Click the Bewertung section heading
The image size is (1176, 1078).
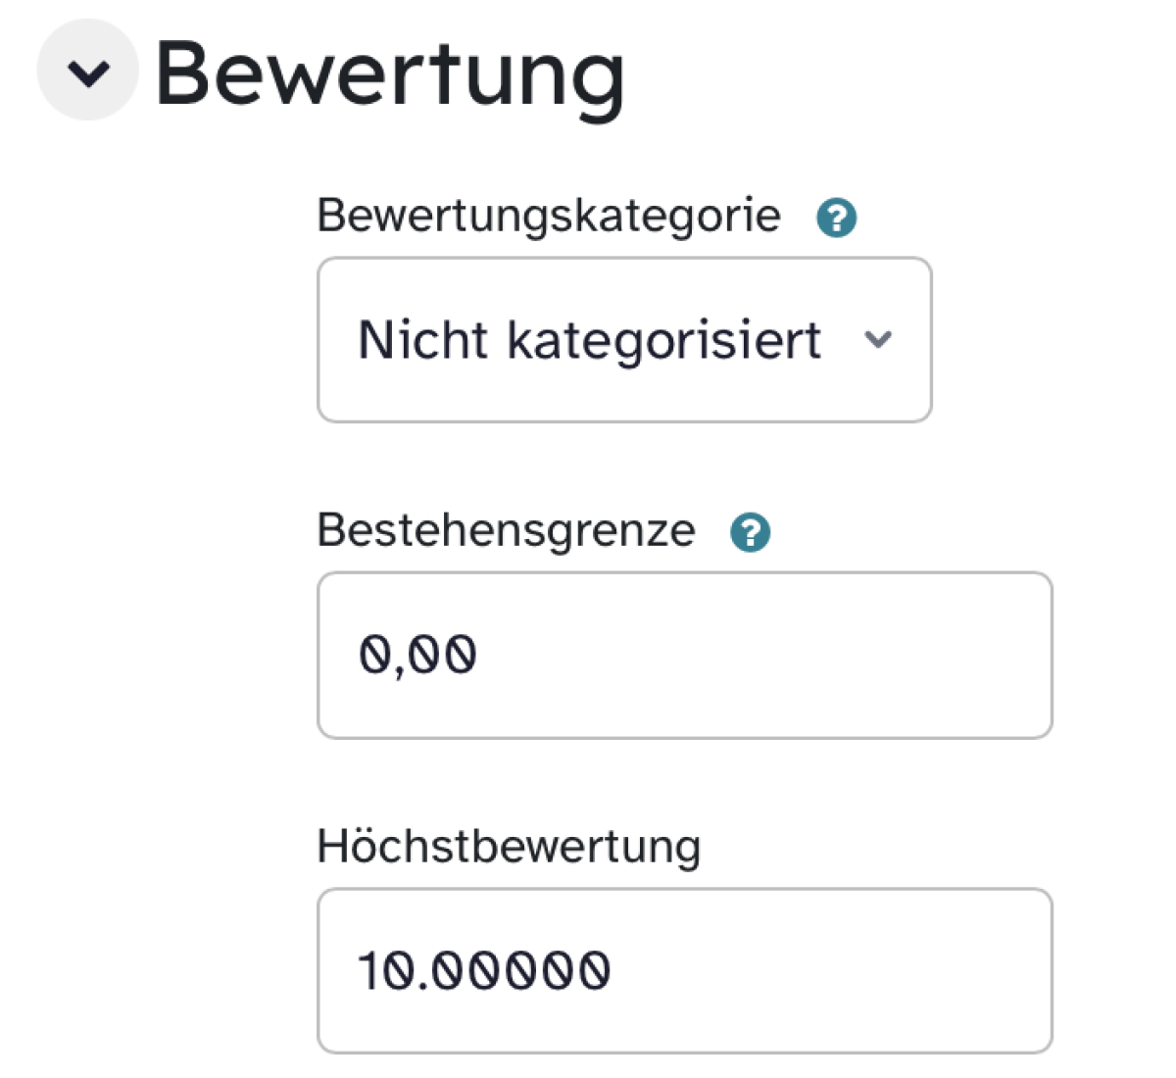tap(390, 74)
